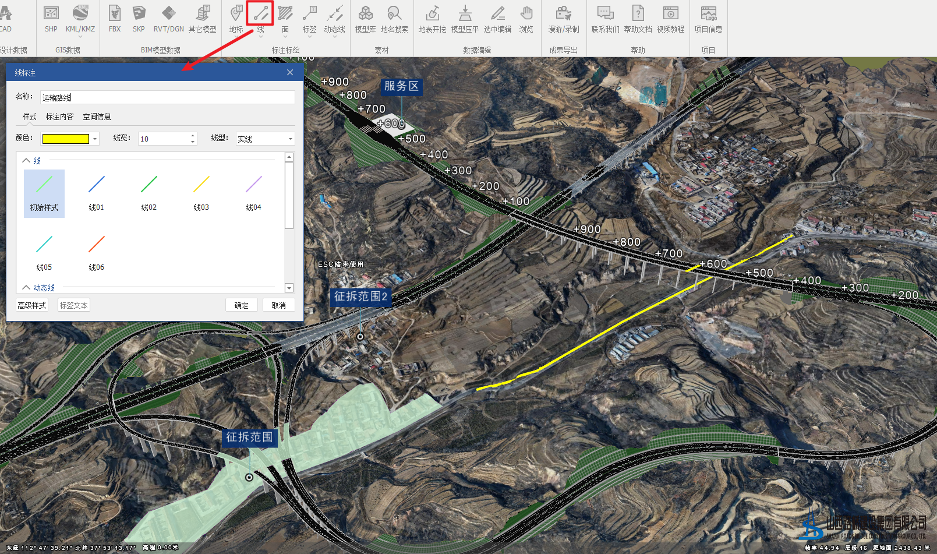Open the yellow color dropdown arrow
This screenshot has height=554, width=937.
click(95, 139)
